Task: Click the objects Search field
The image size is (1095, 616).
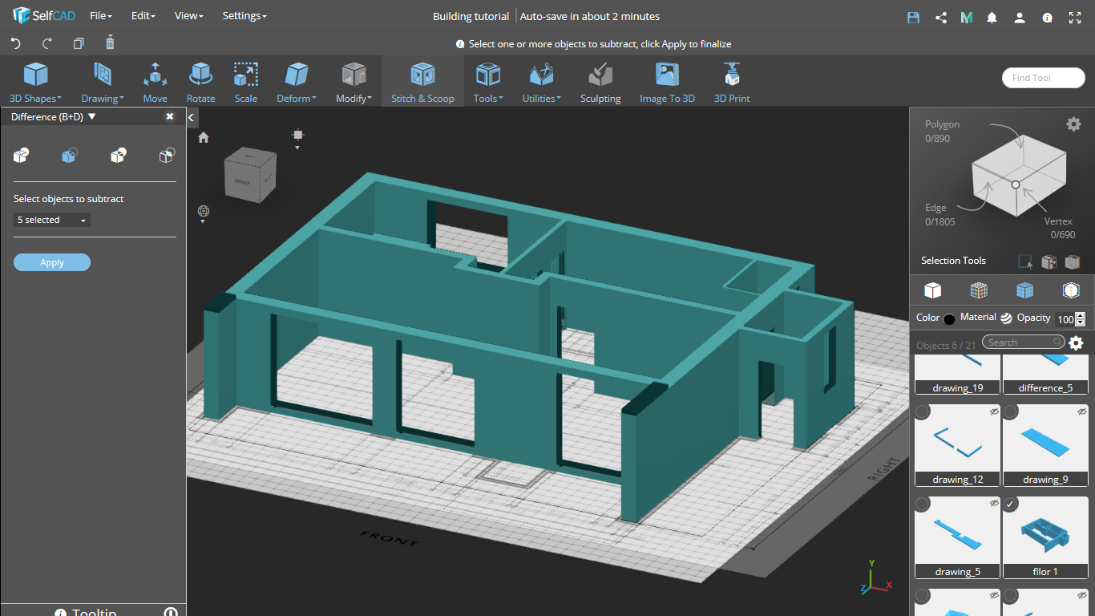Action: click(x=1024, y=342)
